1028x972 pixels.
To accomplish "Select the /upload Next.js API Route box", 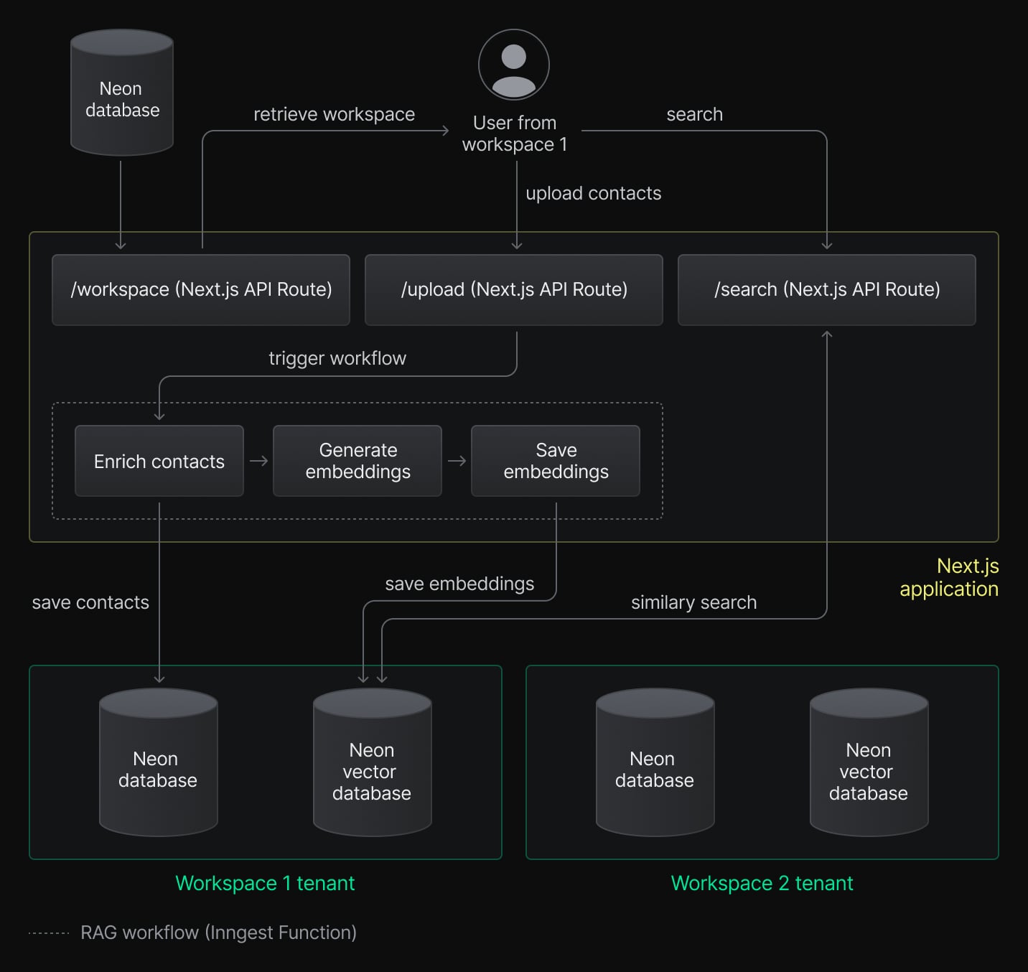I will (514, 289).
